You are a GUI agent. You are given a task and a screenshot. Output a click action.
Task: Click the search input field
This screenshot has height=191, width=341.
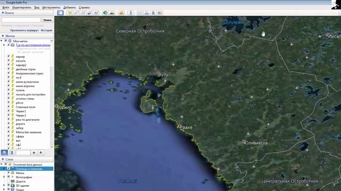click(x=21, y=20)
